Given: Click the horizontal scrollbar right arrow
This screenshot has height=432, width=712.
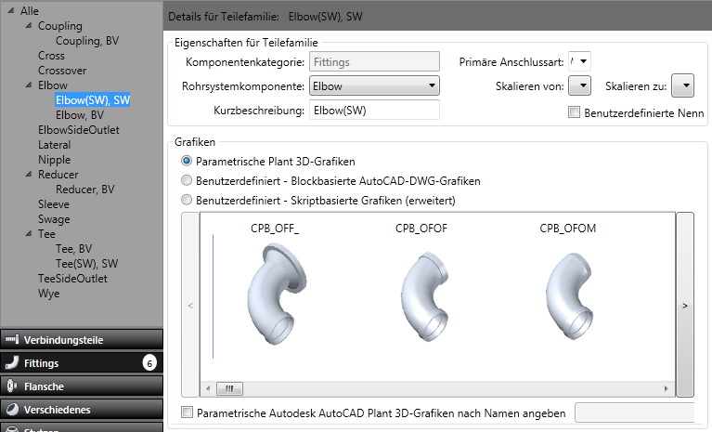Looking at the screenshot, I should 666,388.
